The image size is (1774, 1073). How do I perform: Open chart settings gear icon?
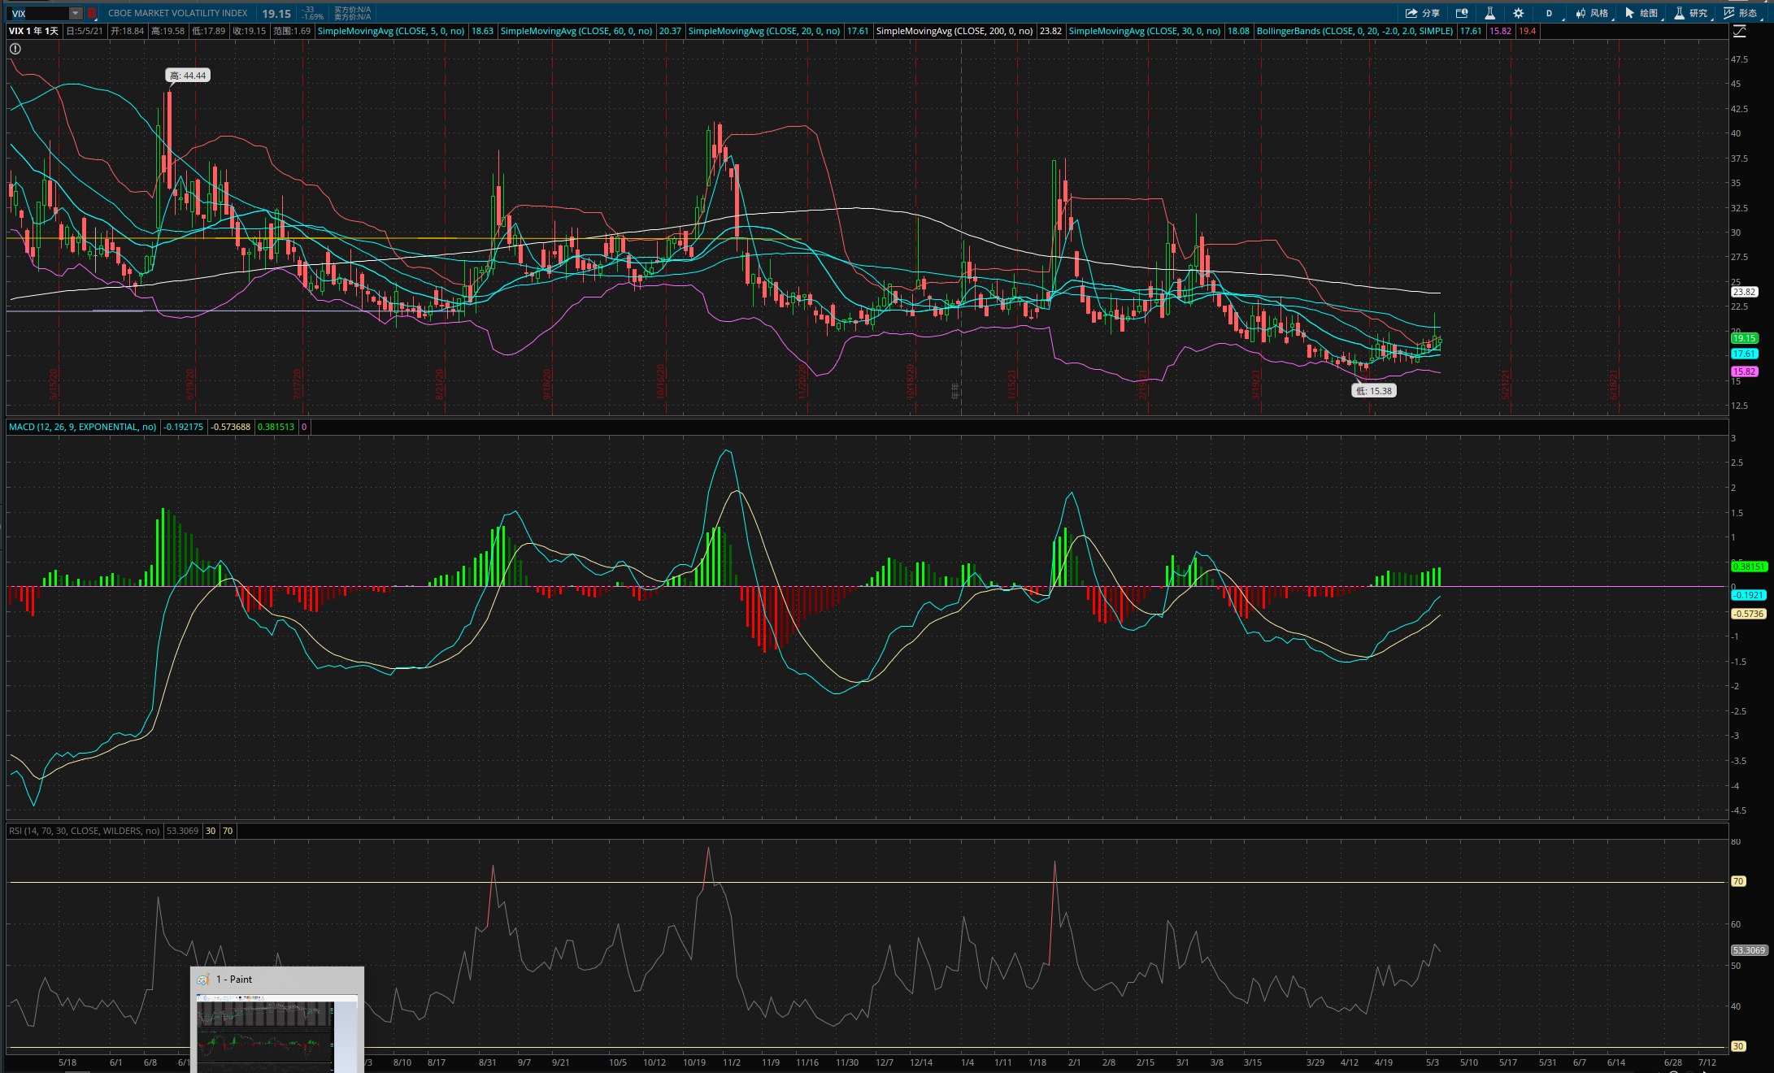pyautogui.click(x=1518, y=13)
